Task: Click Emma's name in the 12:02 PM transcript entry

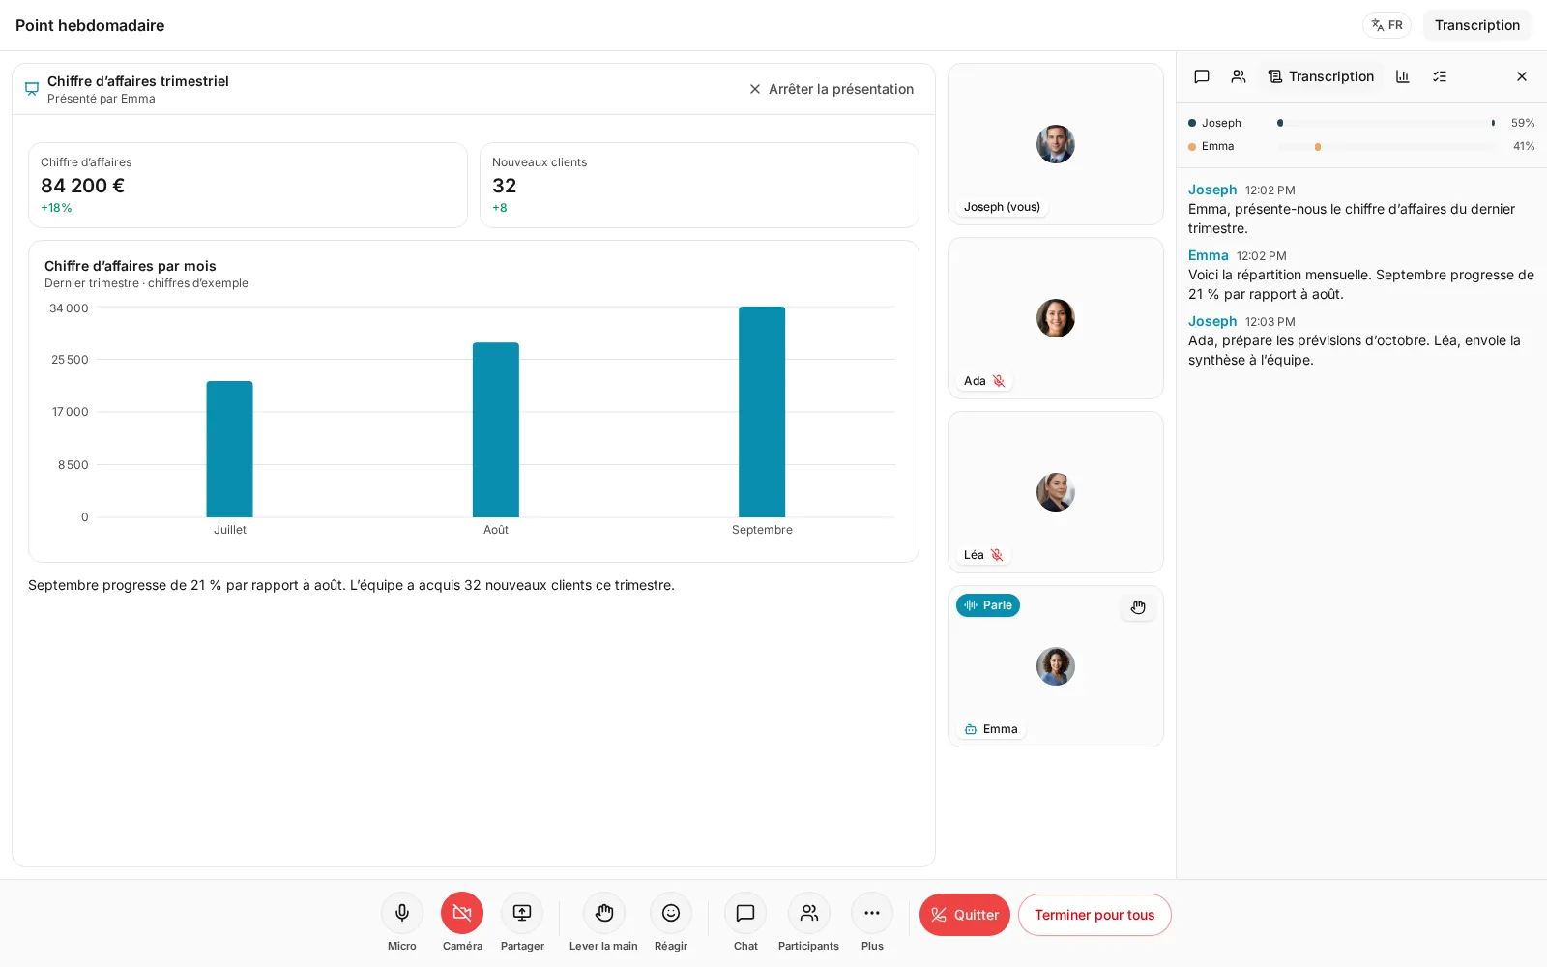Action: pos(1209,255)
